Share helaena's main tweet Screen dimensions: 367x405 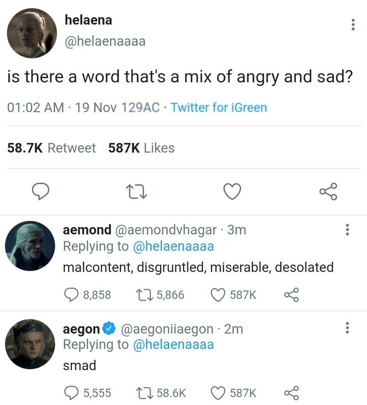click(x=327, y=192)
